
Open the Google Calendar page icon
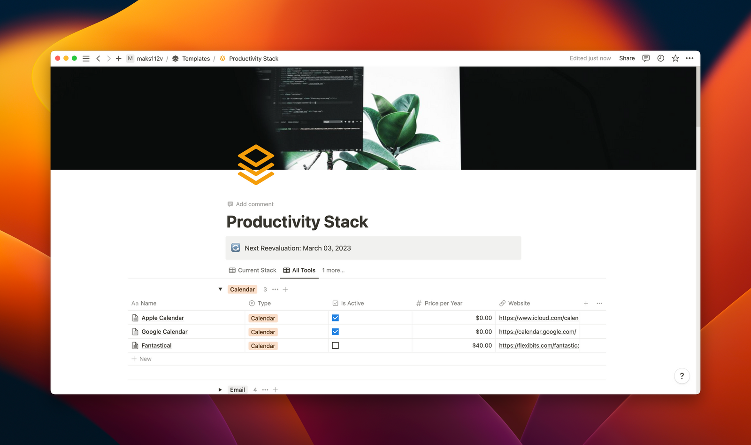(x=135, y=332)
